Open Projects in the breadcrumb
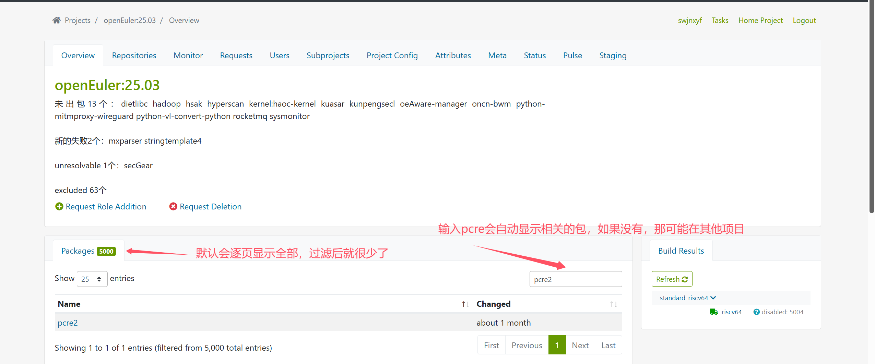875x364 pixels. click(x=78, y=20)
